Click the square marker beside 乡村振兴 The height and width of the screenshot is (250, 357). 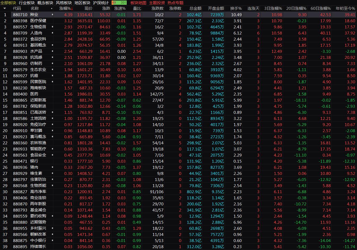click(x=52, y=228)
